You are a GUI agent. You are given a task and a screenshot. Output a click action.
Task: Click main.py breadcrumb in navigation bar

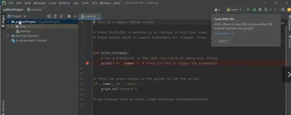(34, 10)
